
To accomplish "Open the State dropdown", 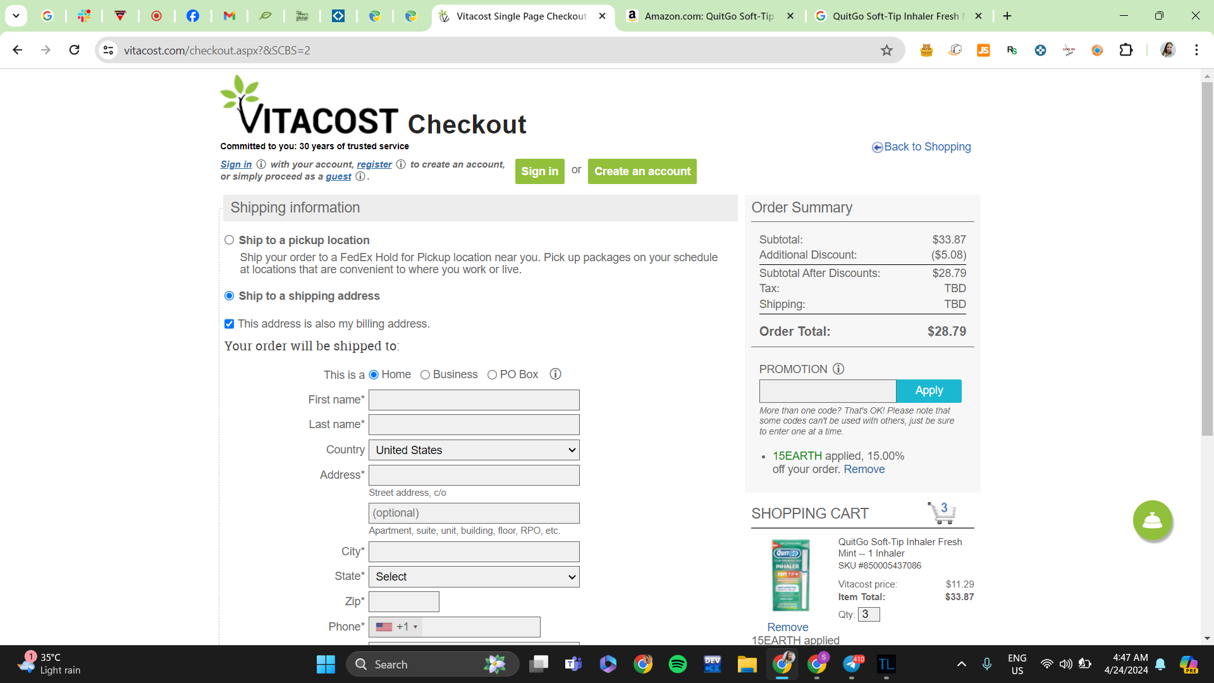I will coord(474,577).
